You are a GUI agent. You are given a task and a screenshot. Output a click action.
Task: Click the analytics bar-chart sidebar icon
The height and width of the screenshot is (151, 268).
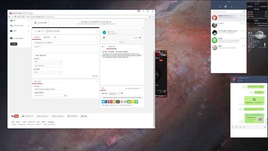[x=11, y=21]
